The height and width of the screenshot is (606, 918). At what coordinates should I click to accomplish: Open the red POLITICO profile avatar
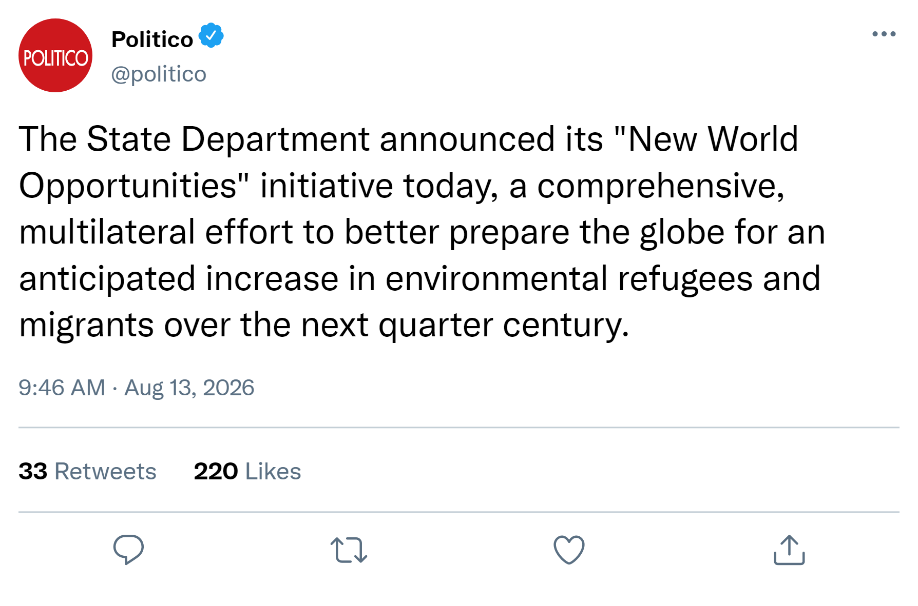coord(55,56)
